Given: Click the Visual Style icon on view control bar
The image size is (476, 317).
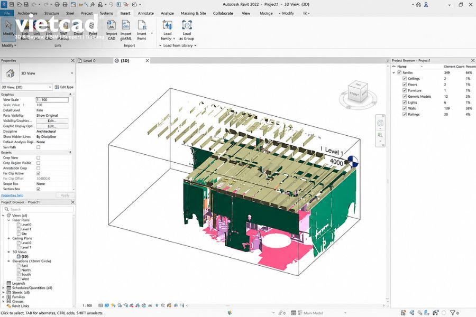Looking at the screenshot, I should (x=106, y=305).
